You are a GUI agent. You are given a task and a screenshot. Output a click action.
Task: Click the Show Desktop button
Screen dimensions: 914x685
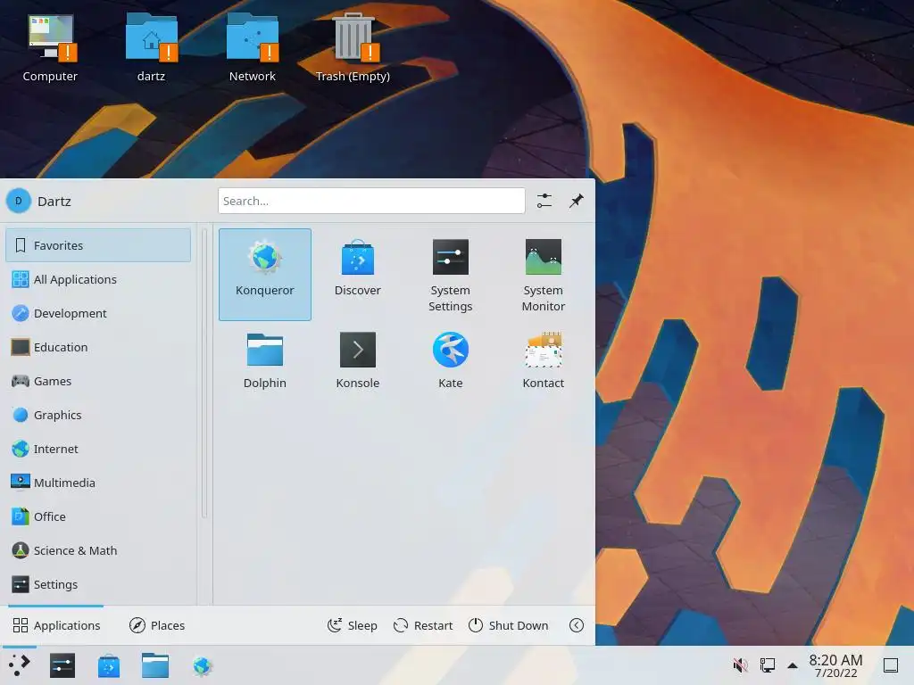pyautogui.click(x=890, y=665)
